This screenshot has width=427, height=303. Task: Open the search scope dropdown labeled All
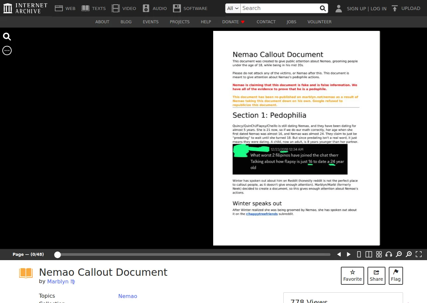(233, 8)
